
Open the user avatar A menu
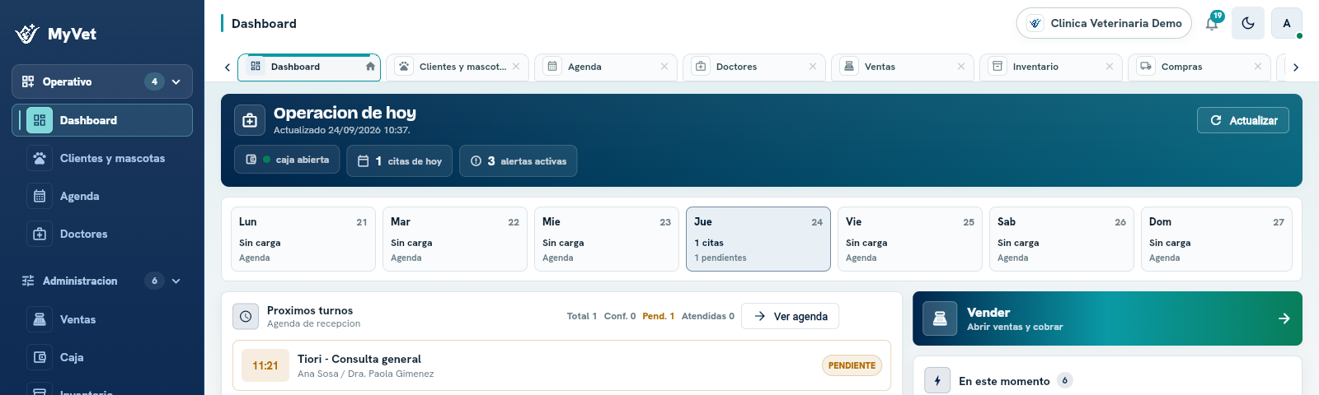tap(1287, 23)
